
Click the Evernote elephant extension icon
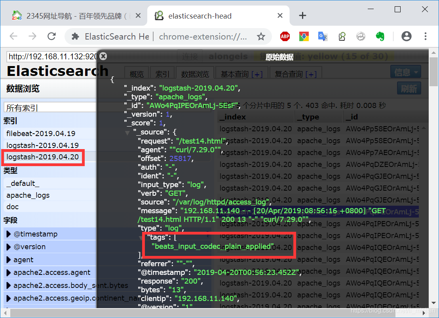pos(380,36)
